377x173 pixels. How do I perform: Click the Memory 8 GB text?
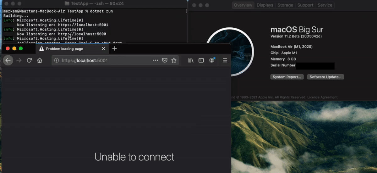pos(283,59)
